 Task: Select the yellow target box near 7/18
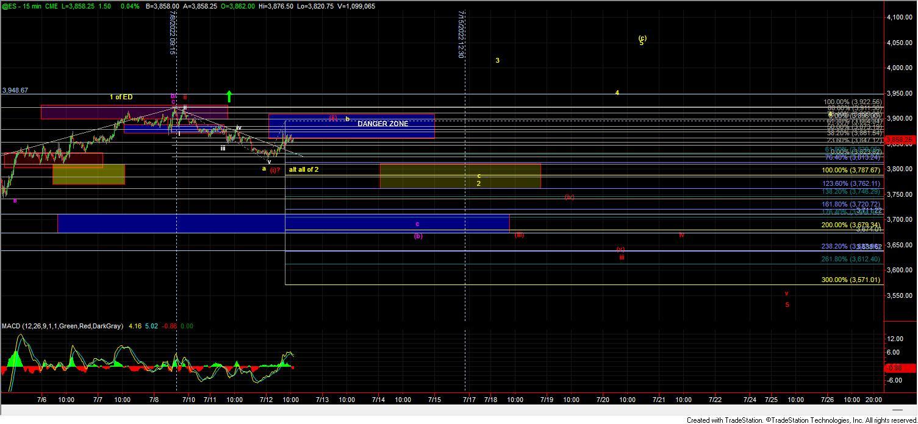pos(460,175)
